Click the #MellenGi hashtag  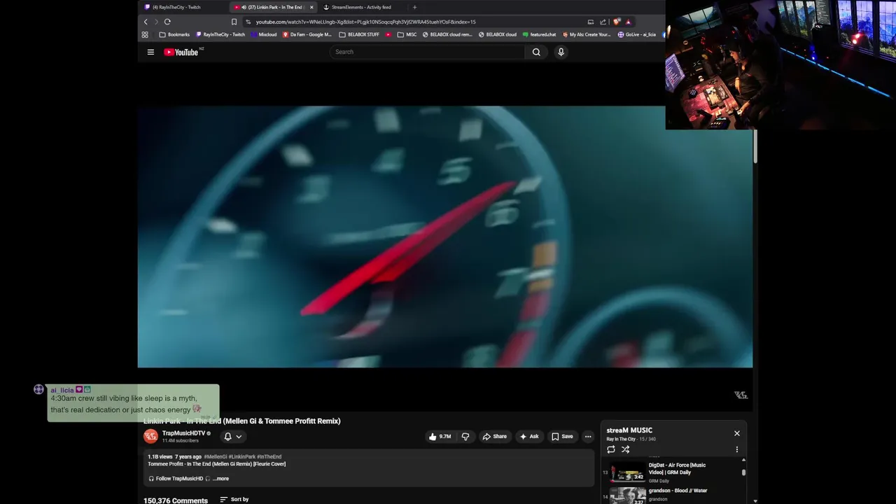(x=216, y=456)
